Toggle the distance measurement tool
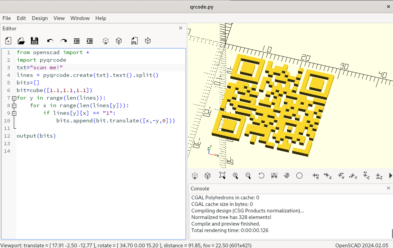The width and height of the screenshot is (393, 248). tap(274, 176)
